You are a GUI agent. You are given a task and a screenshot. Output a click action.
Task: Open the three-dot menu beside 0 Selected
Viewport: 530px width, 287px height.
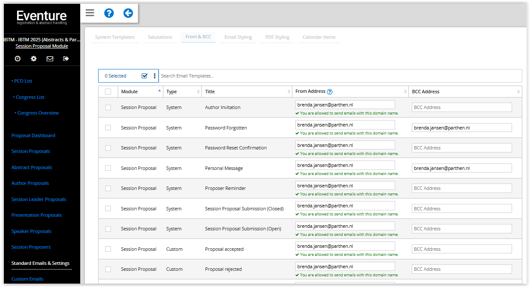click(154, 76)
